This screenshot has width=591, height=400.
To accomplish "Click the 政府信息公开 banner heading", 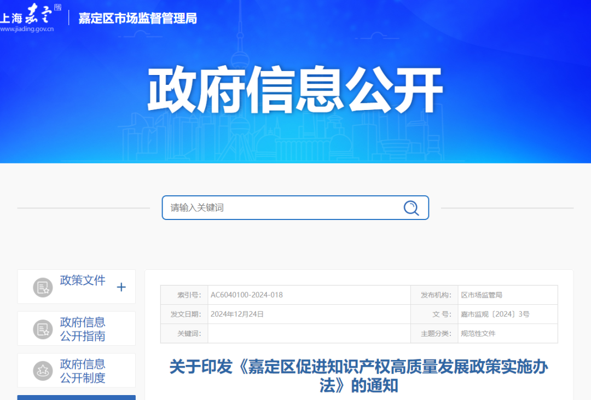I will coord(295,90).
